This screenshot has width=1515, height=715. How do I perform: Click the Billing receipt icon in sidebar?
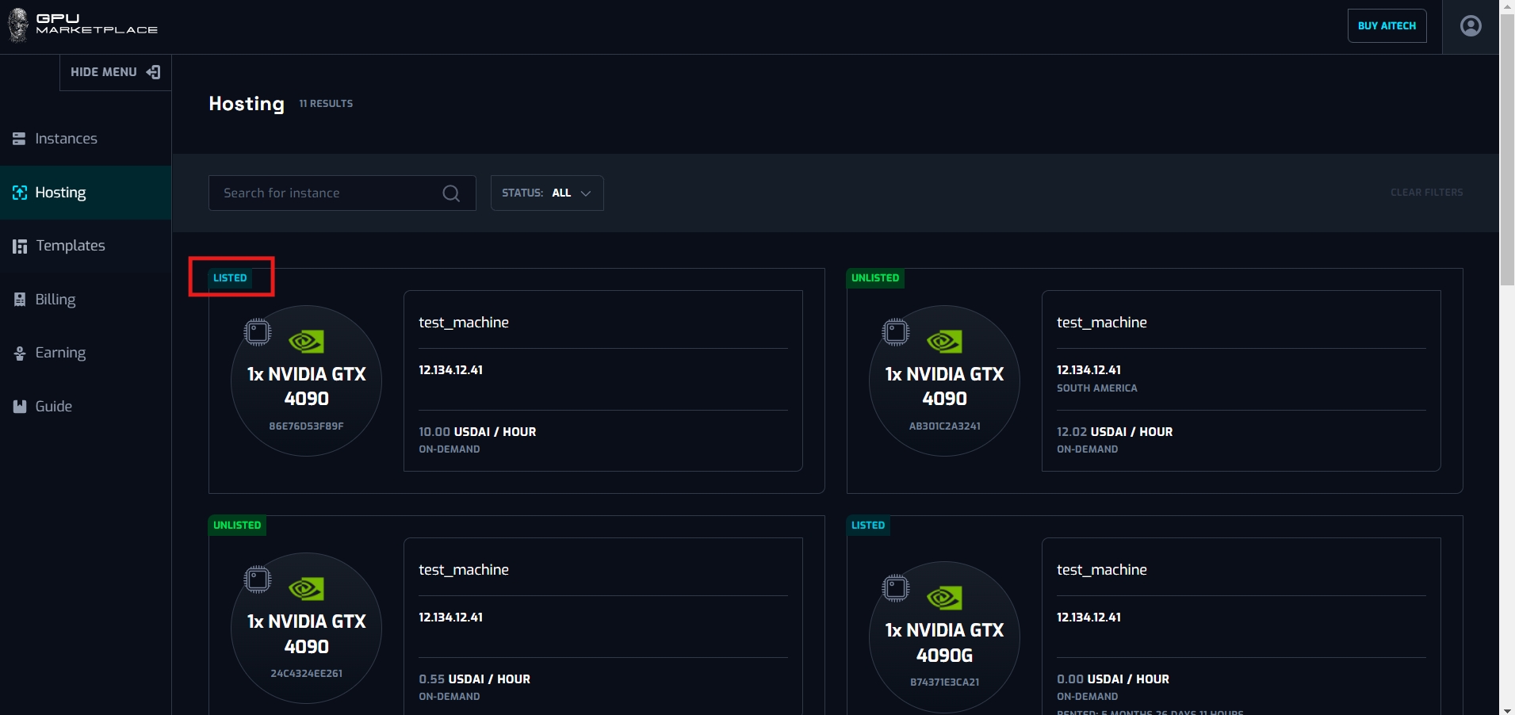20,300
